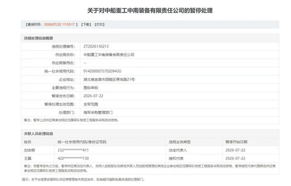The height and width of the screenshot is (186, 291).
Task: Click the 打印 print link
Action: [x=100, y=24]
